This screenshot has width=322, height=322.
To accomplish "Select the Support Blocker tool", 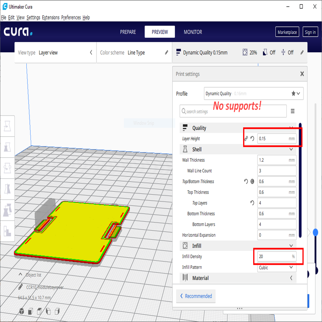I will [x=7, y=231].
